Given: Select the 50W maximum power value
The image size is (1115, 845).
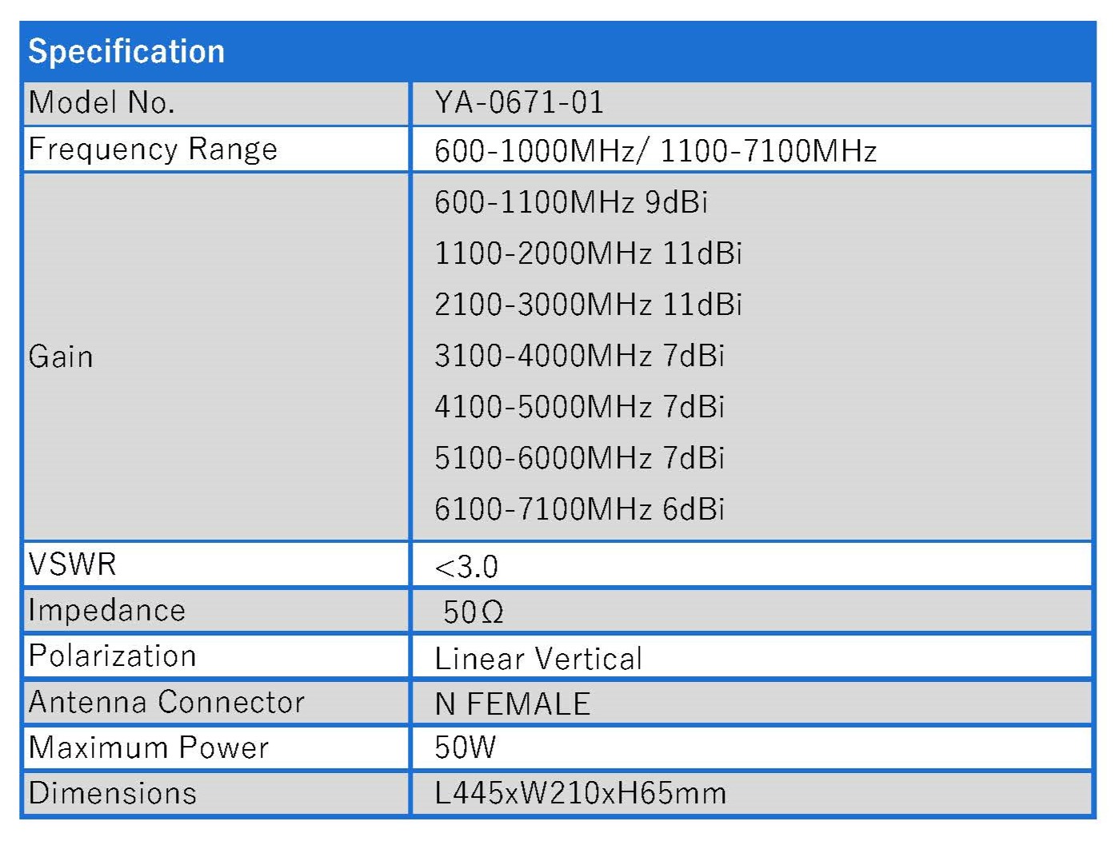Looking at the screenshot, I should (466, 747).
